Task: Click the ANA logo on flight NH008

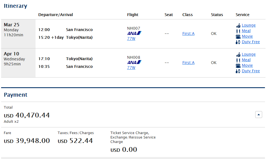Action: [x=134, y=62]
